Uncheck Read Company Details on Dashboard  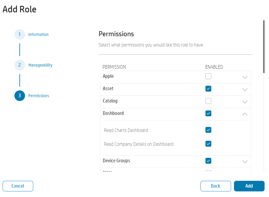click(x=208, y=144)
